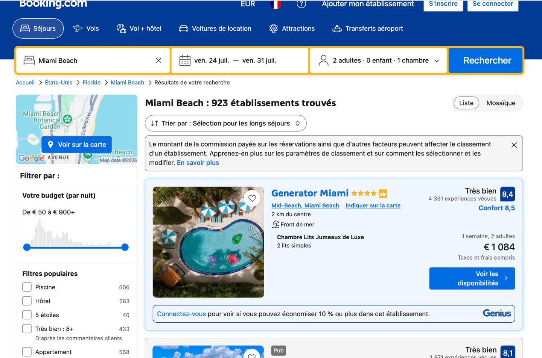
Task: Clear the Miami Beach destination with X
Action: [158, 60]
